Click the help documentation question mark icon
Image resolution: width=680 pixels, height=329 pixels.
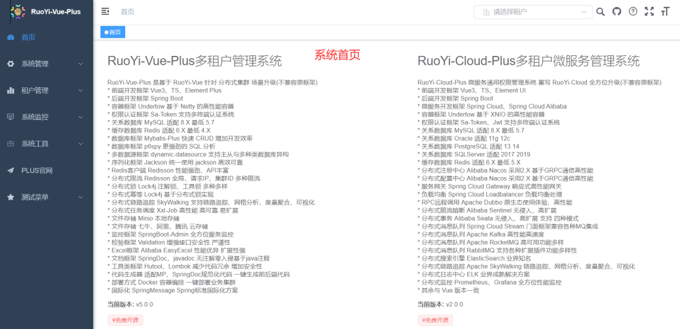coord(633,11)
